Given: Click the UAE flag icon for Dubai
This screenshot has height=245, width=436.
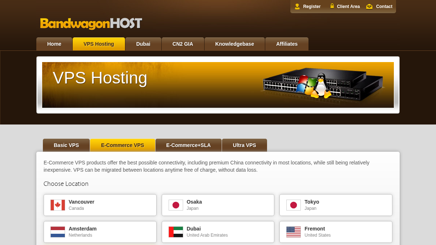Looking at the screenshot, I should pyautogui.click(x=176, y=232).
